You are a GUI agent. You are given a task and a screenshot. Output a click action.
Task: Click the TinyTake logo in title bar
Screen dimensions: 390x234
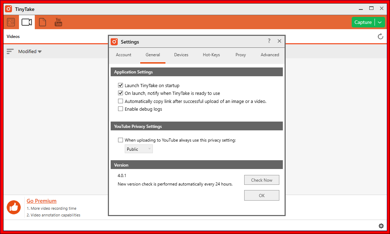[8, 9]
